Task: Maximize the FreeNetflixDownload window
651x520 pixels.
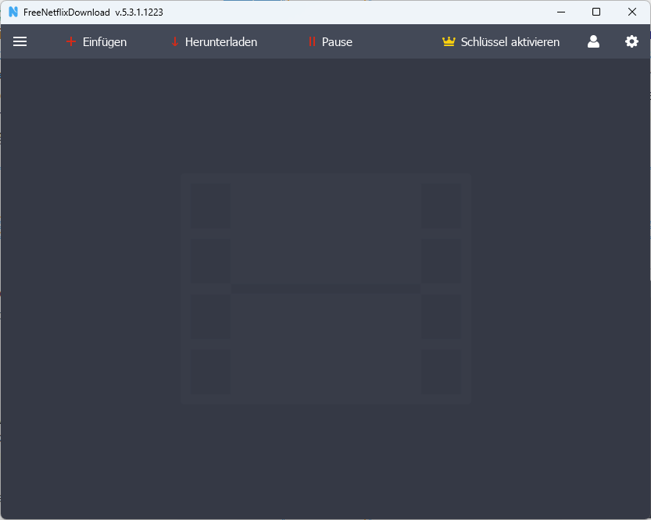Action: pos(596,12)
